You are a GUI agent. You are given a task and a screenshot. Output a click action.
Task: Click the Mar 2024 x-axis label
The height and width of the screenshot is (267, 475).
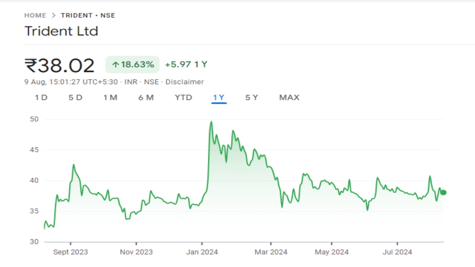(x=271, y=252)
